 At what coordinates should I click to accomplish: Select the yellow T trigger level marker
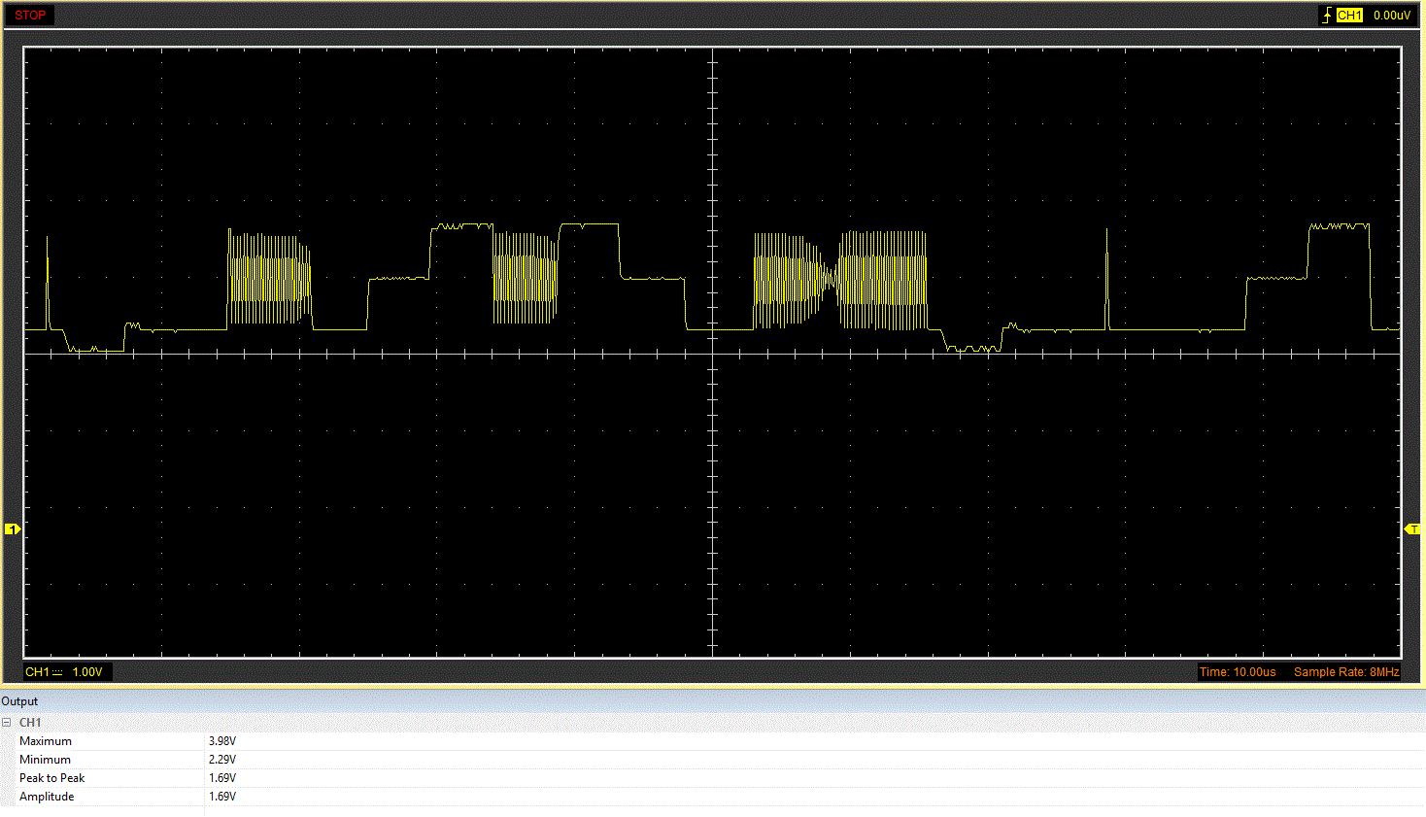click(x=1413, y=529)
